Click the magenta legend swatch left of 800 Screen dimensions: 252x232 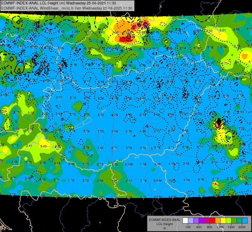[x=207, y=221]
